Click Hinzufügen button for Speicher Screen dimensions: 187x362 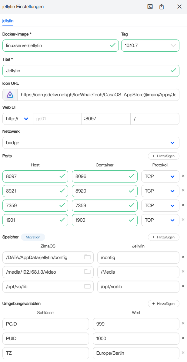163,237
